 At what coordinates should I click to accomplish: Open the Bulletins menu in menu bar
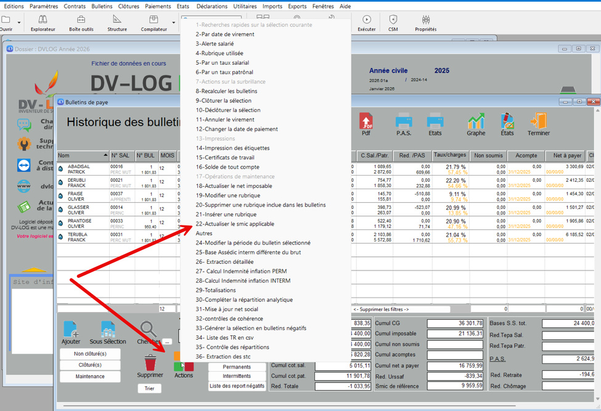point(102,6)
